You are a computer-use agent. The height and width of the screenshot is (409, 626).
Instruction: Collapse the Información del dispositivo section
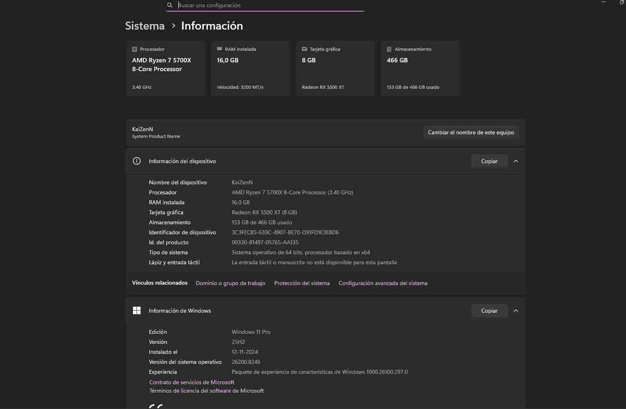point(516,161)
